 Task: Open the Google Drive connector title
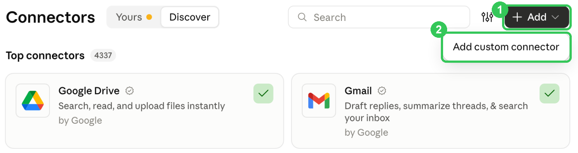[89, 91]
